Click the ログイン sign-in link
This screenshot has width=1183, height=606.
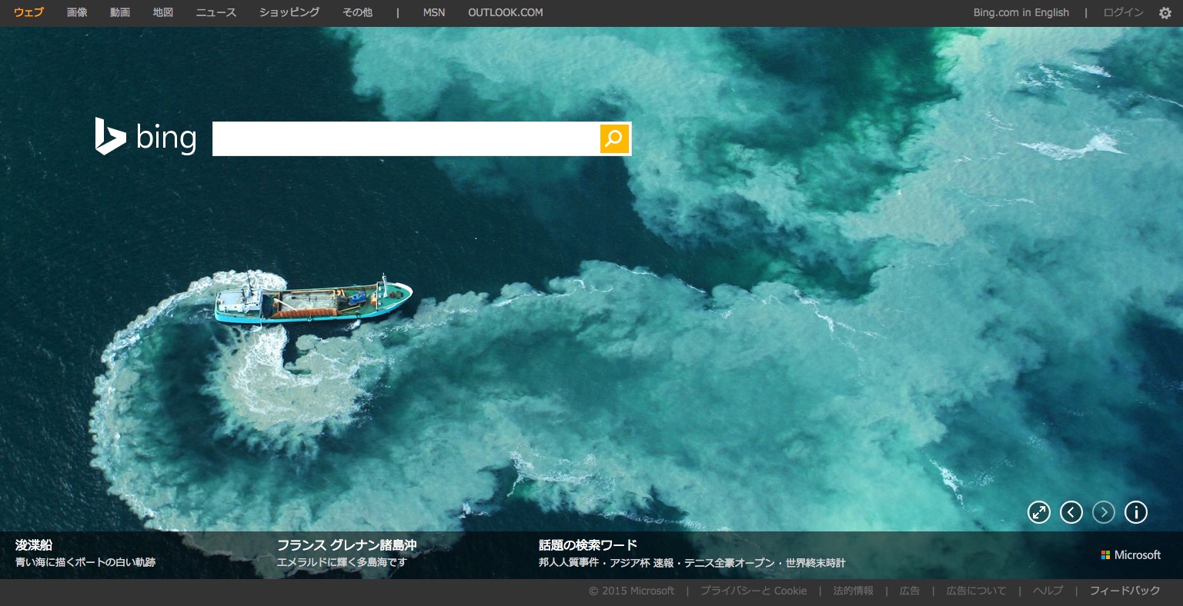[1123, 12]
